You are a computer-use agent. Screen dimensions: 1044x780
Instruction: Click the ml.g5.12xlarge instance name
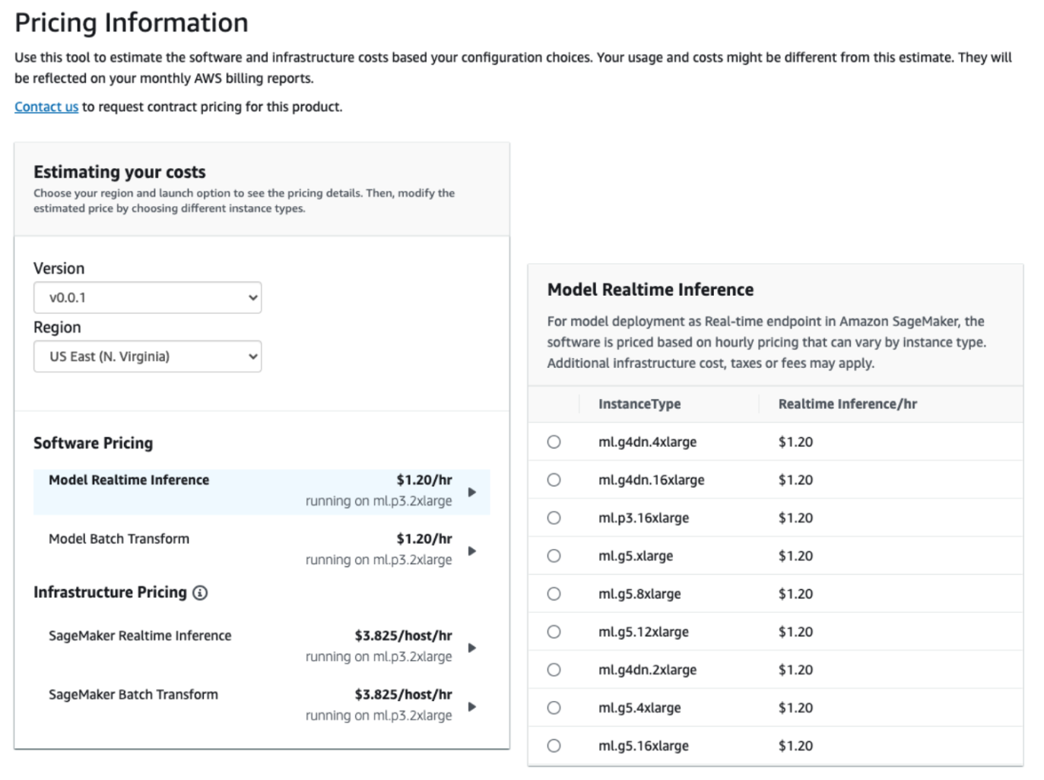click(x=644, y=632)
